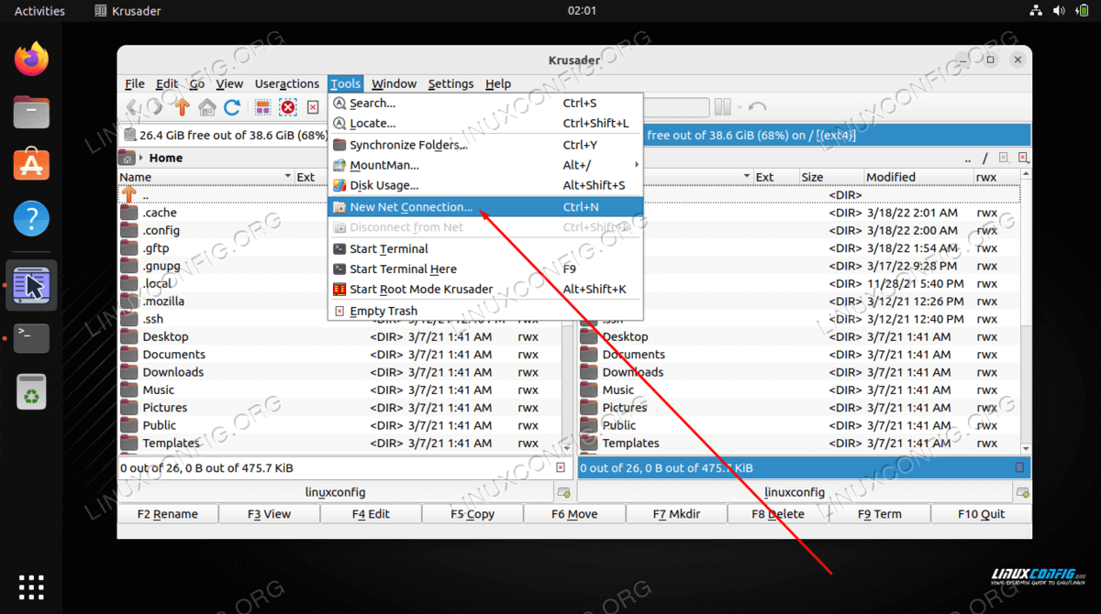Go back with the left arrow toolbar icon

[132, 107]
